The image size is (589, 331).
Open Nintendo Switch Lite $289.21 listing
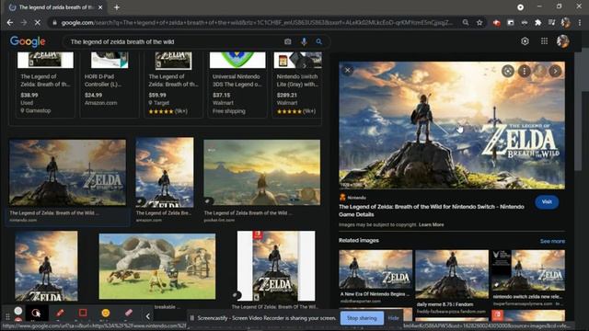(x=297, y=85)
